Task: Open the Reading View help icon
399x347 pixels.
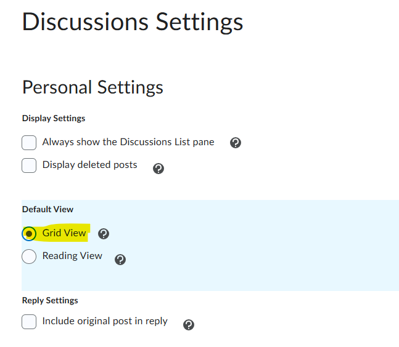Action: [x=120, y=260]
